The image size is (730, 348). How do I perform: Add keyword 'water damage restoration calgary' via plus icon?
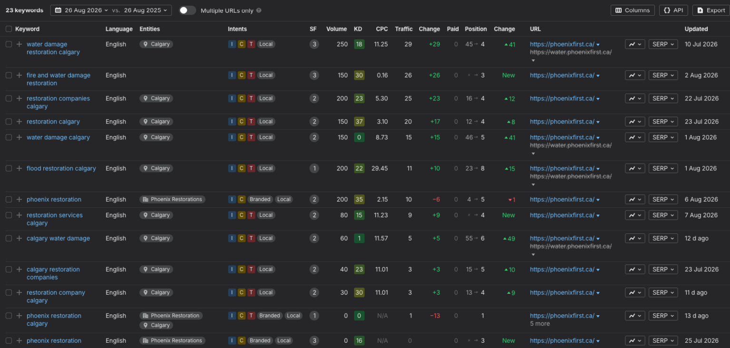(x=19, y=44)
